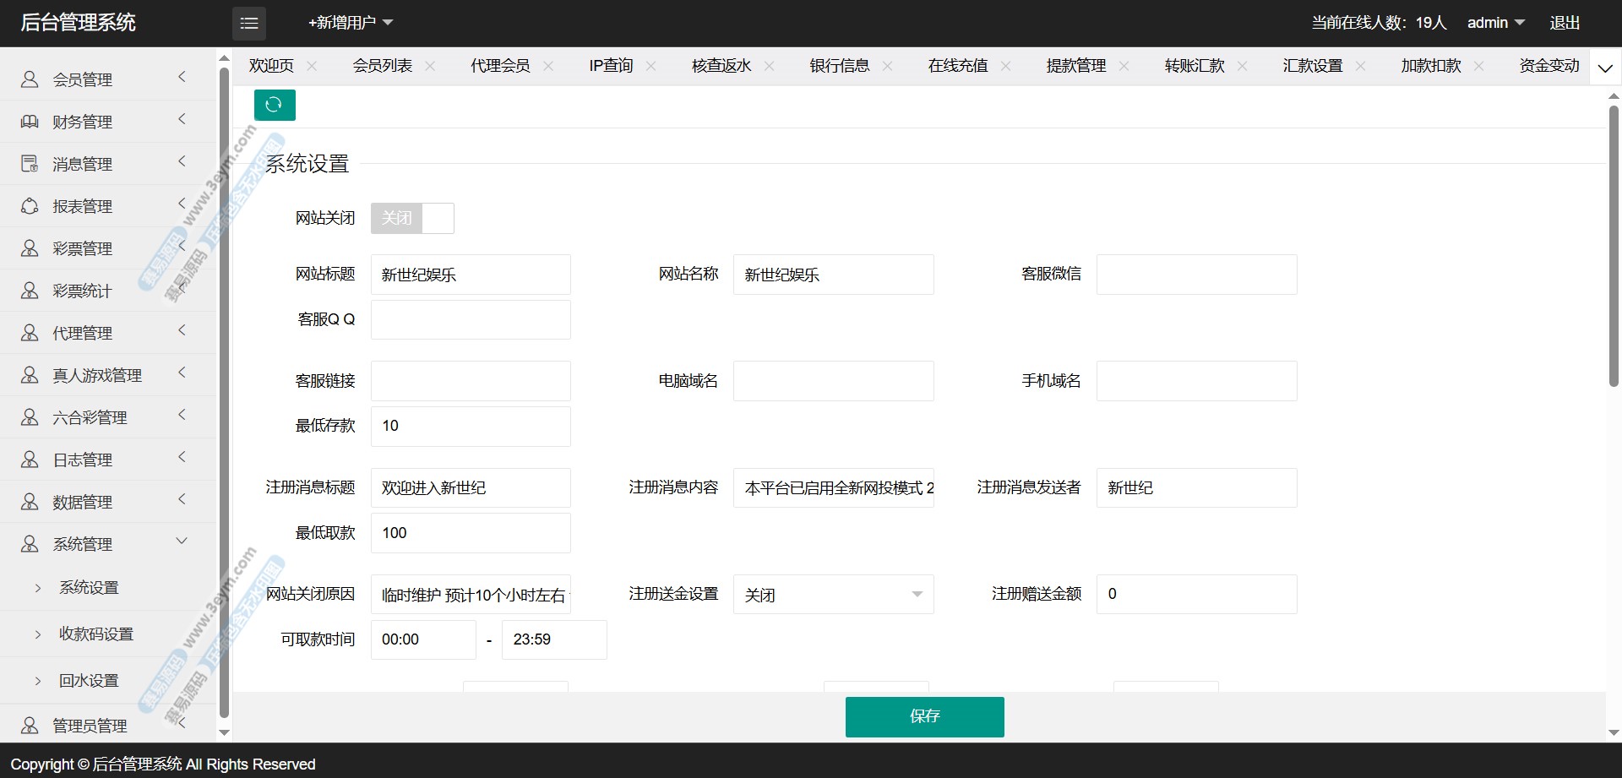Click the 财务管理 book icon
The width and height of the screenshot is (1622, 778).
pos(30,122)
